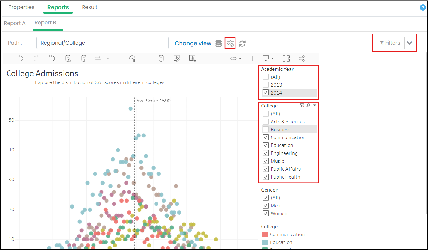Click the share icon in the toolbar
The height and width of the screenshot is (250, 428).
tap(302, 58)
